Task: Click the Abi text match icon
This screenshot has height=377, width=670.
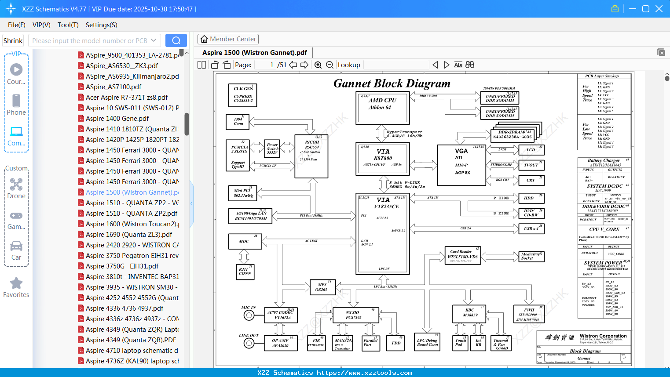Action: [x=458, y=65]
